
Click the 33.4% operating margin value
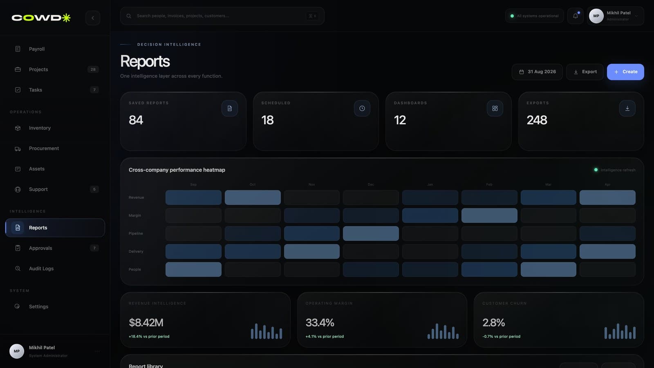[x=320, y=323]
